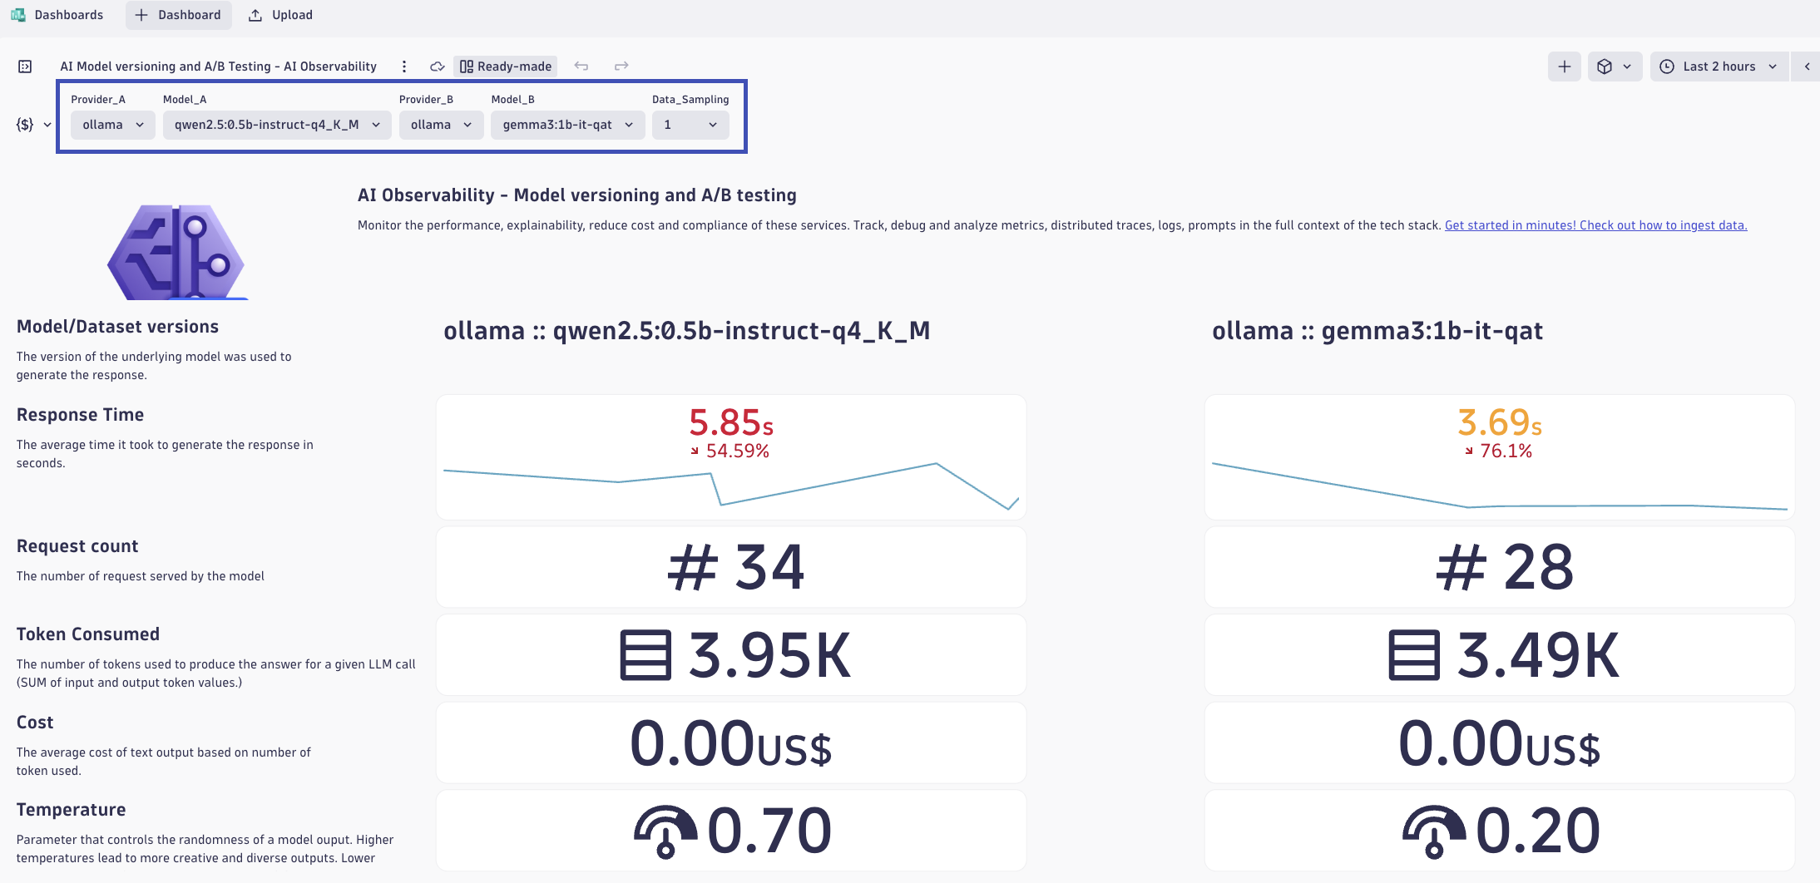Expand the Provider_A ollama dropdown
This screenshot has height=883, width=1820.
(x=112, y=125)
